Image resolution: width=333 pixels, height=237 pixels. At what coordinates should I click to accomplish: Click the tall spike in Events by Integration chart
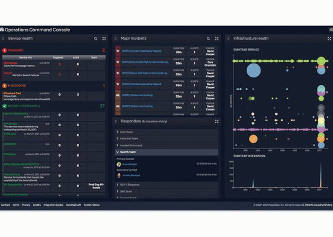coord(321,175)
